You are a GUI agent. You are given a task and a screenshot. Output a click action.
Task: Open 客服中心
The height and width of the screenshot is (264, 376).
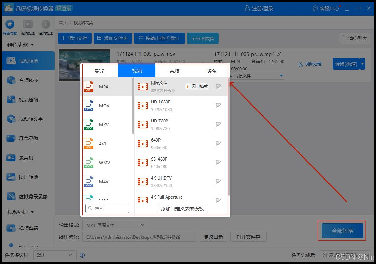click(x=326, y=8)
